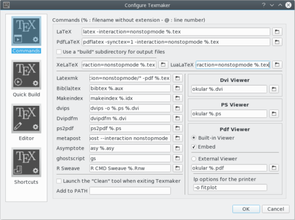Browse for the PdfLaTeX executable
295x220 pixels.
tap(277, 42)
